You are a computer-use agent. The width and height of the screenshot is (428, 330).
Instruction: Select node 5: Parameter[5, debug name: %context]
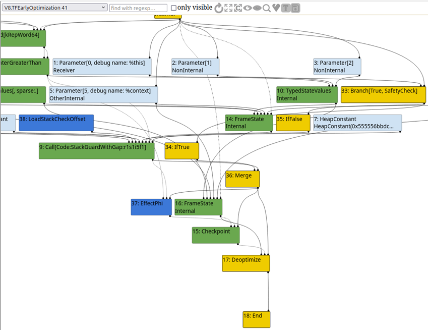pyautogui.click(x=103, y=94)
